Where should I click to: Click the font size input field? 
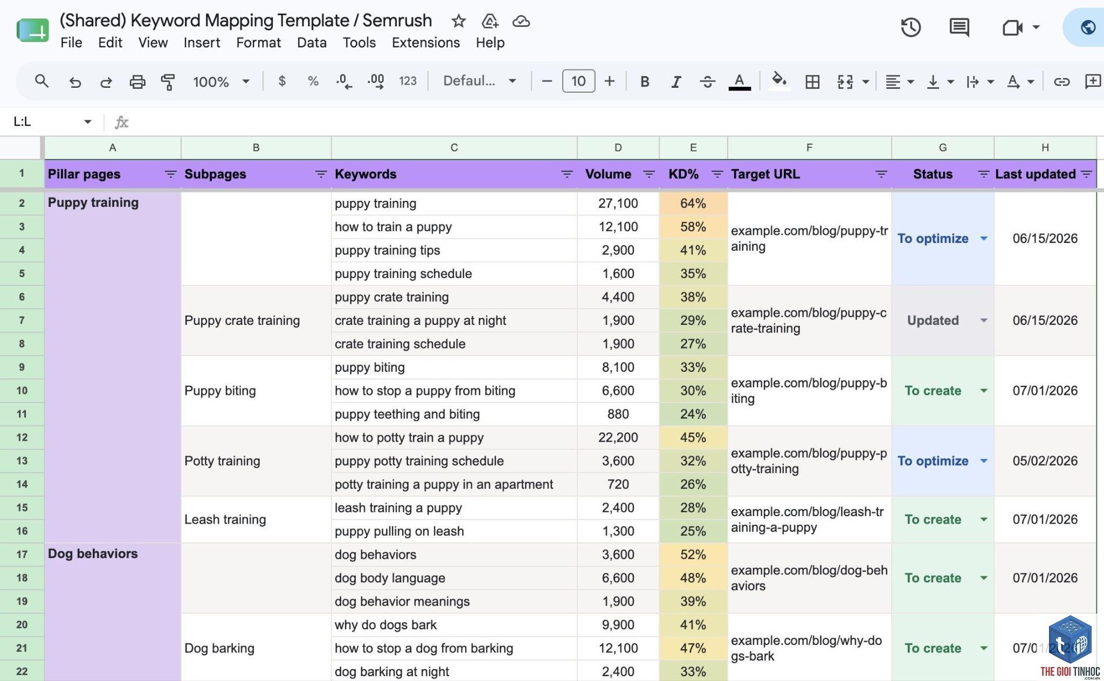tap(578, 81)
